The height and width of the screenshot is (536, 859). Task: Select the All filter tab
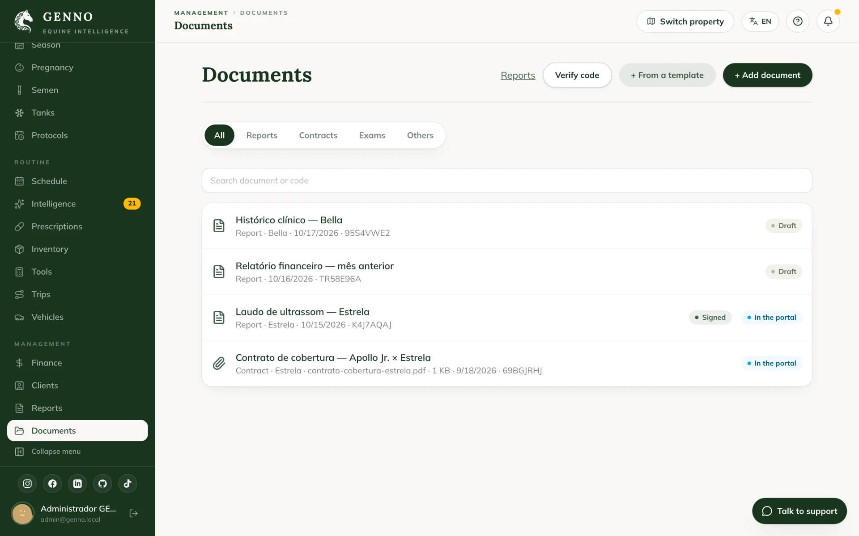tap(219, 135)
